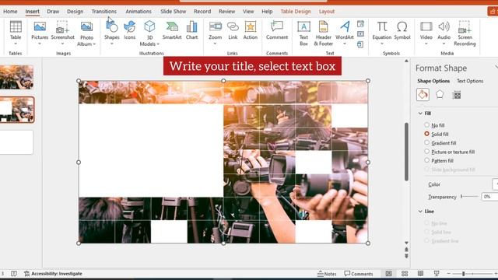Image resolution: width=498 pixels, height=280 pixels.
Task: Switch to Slide Sorter view in status bar
Action: 405,273
